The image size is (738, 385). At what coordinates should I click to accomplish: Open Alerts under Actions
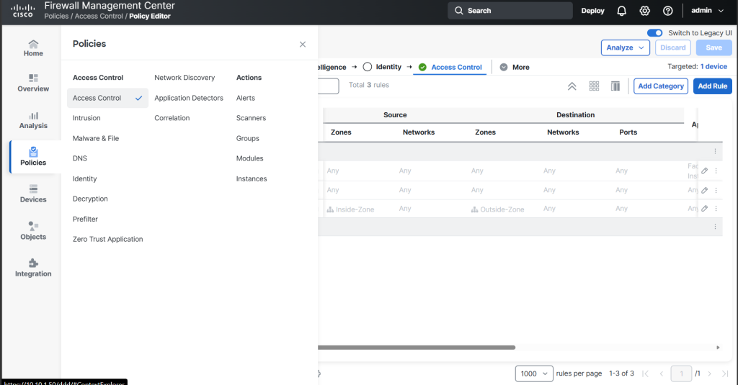(245, 98)
